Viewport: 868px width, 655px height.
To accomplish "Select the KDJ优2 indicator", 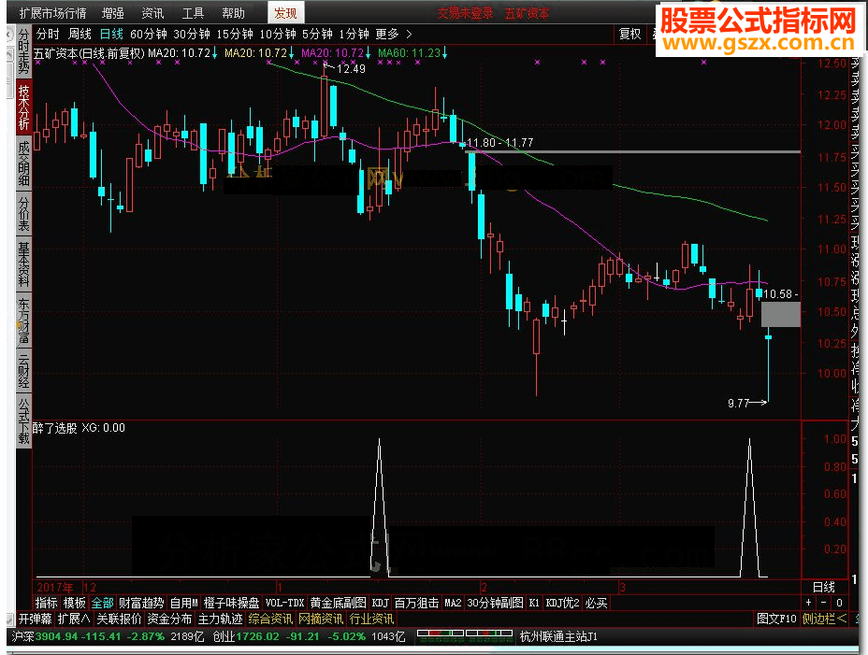I will point(562,603).
